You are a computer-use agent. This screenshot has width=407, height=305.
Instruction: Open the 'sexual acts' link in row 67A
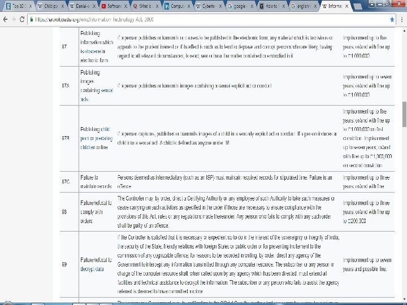[x=97, y=95]
